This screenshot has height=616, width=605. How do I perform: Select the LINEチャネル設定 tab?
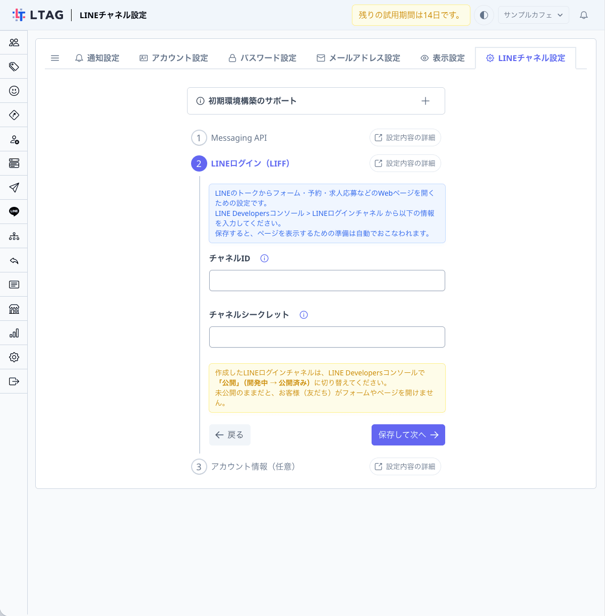526,58
